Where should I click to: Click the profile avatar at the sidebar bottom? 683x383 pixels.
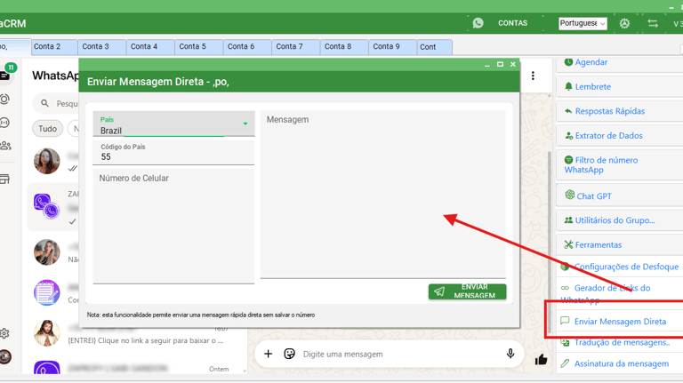[5, 356]
